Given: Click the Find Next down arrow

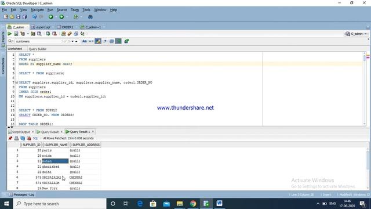Looking at the screenshot, I should pos(72,41).
